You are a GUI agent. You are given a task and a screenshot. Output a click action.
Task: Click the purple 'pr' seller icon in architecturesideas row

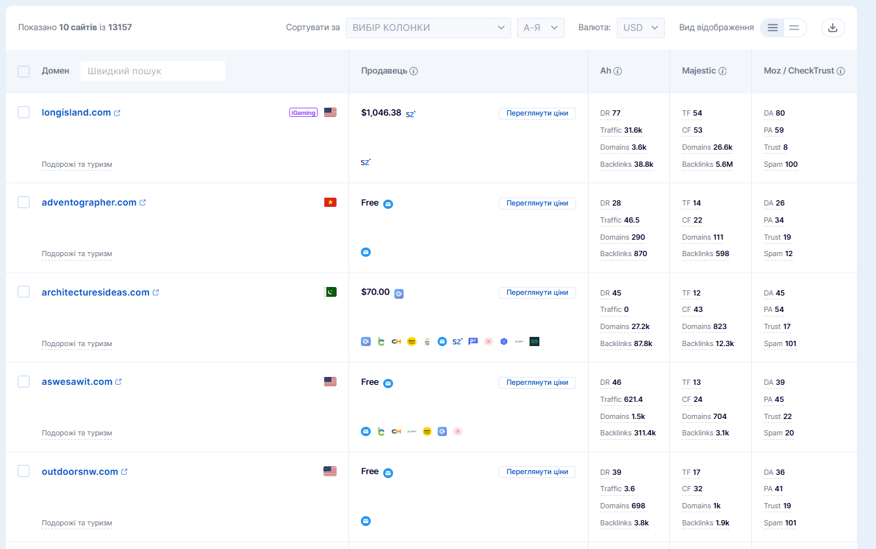pyautogui.click(x=473, y=341)
